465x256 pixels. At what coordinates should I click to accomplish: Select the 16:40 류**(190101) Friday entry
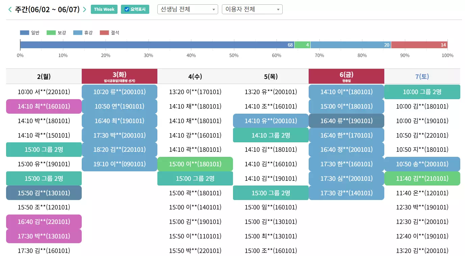346,121
